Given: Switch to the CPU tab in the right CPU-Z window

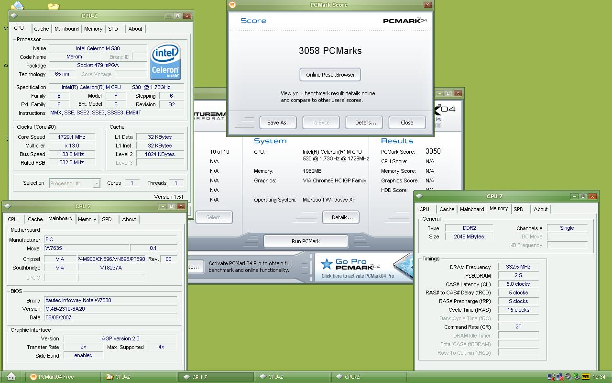Looking at the screenshot, I should (x=425, y=209).
